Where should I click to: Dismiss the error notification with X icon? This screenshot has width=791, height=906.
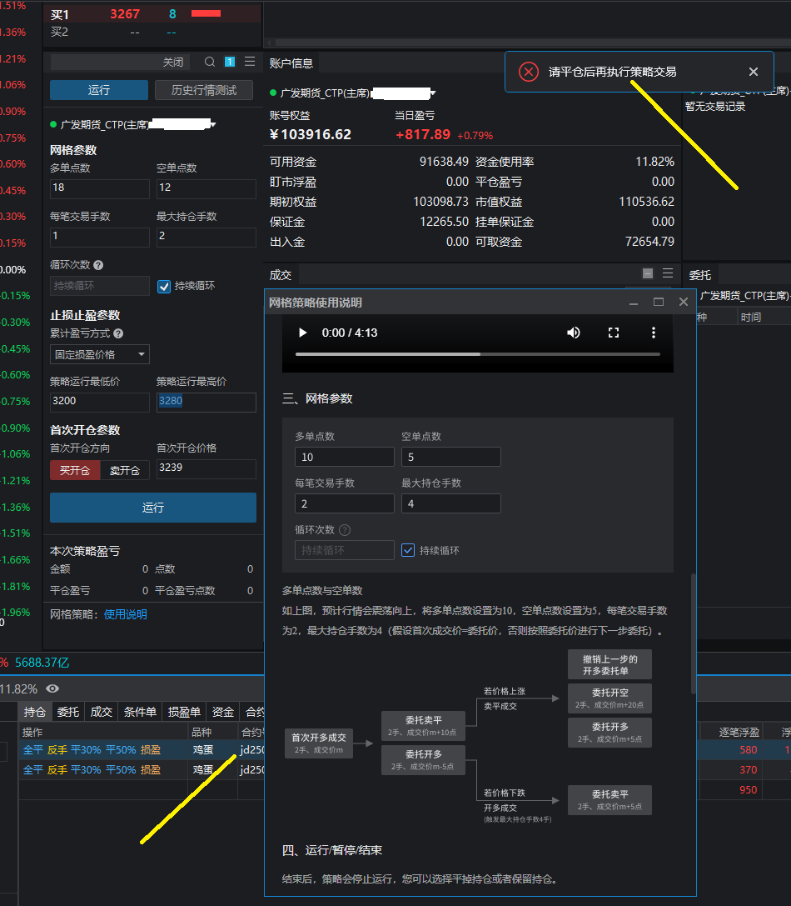click(x=754, y=73)
